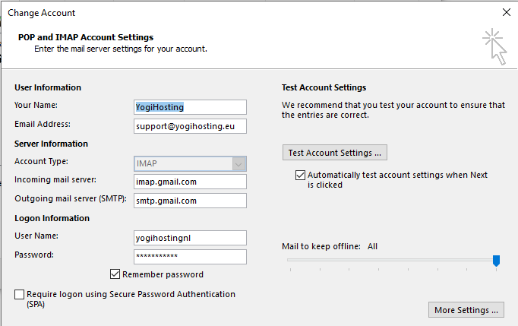Open More Settings
This screenshot has width=518, height=326.
(x=466, y=310)
